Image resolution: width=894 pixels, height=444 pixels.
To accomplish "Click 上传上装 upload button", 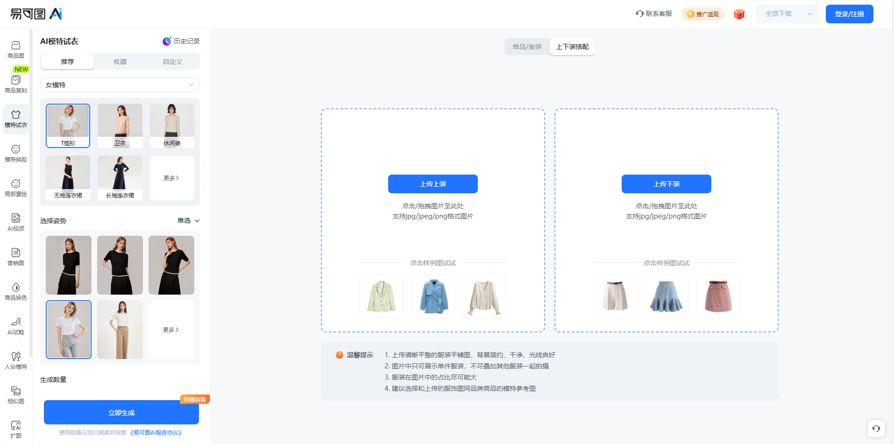I will (x=433, y=184).
